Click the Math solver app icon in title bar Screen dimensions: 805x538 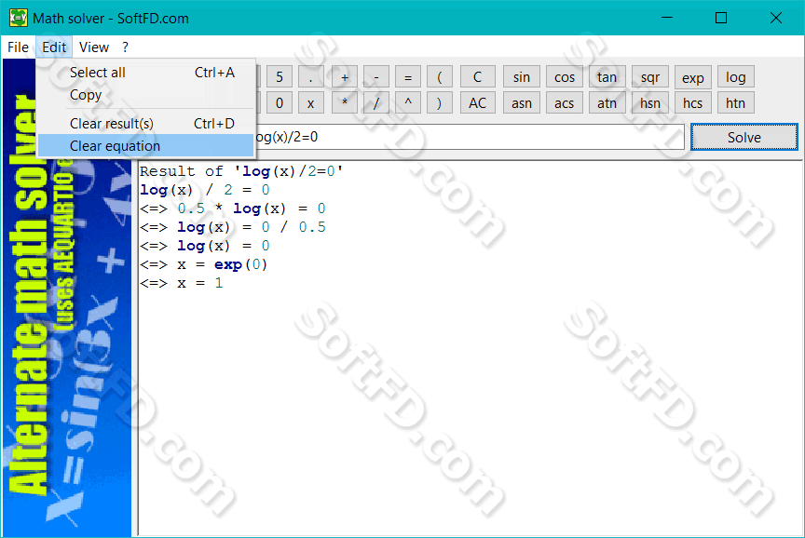tap(19, 18)
